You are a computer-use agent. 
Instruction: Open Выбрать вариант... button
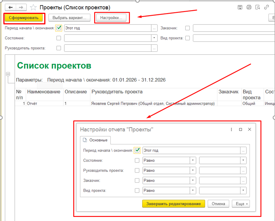click(69, 18)
